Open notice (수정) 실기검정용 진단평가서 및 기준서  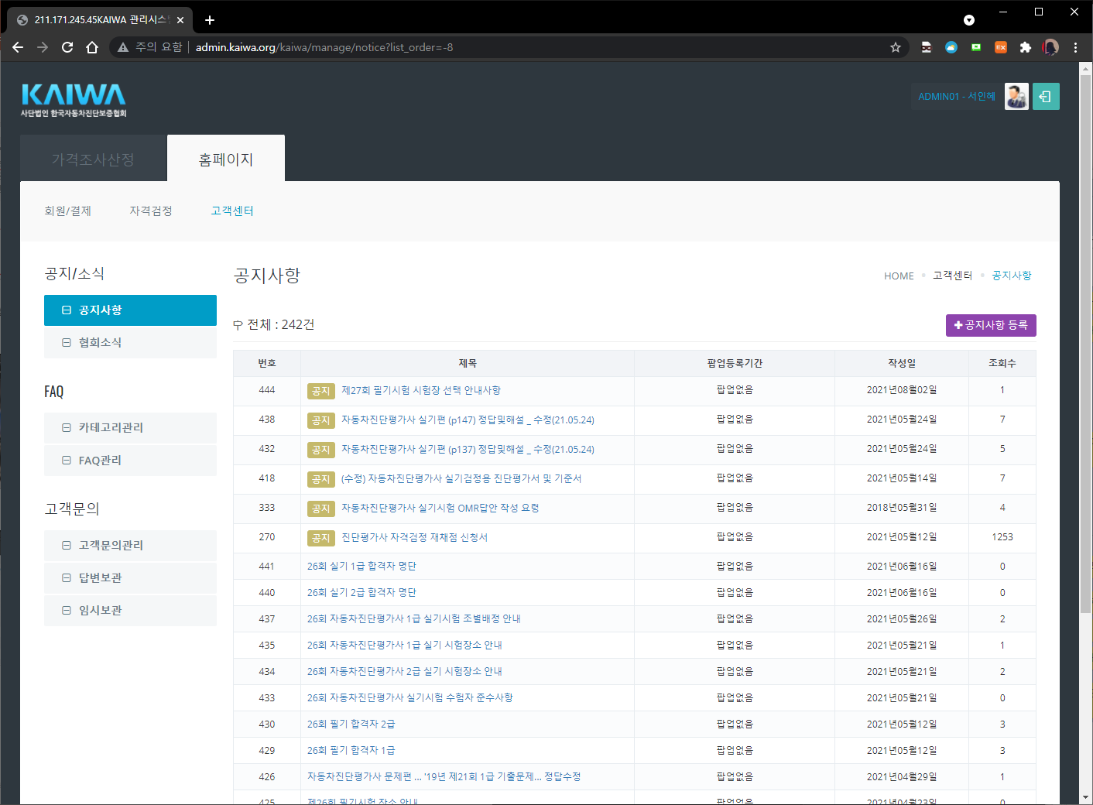pos(461,479)
